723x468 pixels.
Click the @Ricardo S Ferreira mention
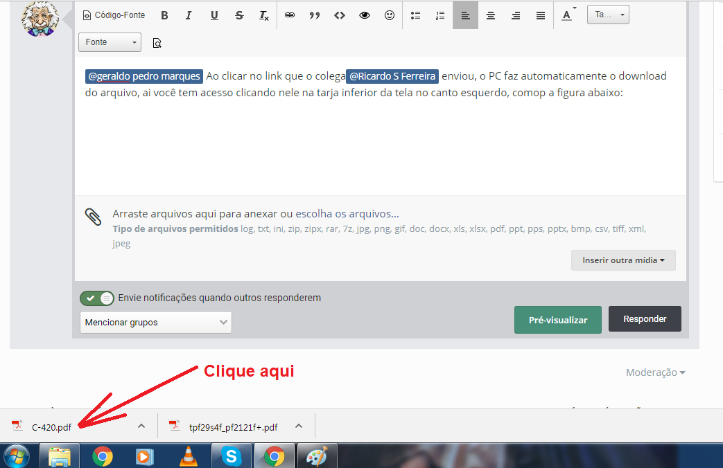click(x=392, y=76)
